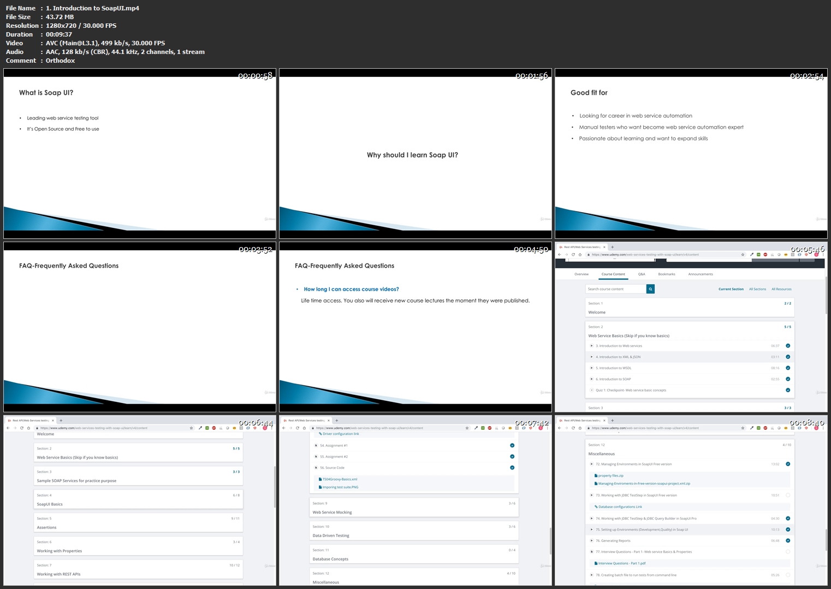831x589 pixels.
Task: Mark 77. Interview Questions lecture as complete
Action: click(788, 552)
